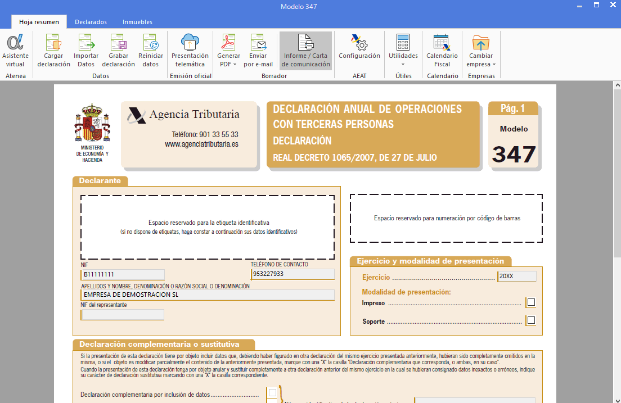This screenshot has height=403, width=621.
Task: Click the Utilidades calculator icon
Action: pos(403,42)
